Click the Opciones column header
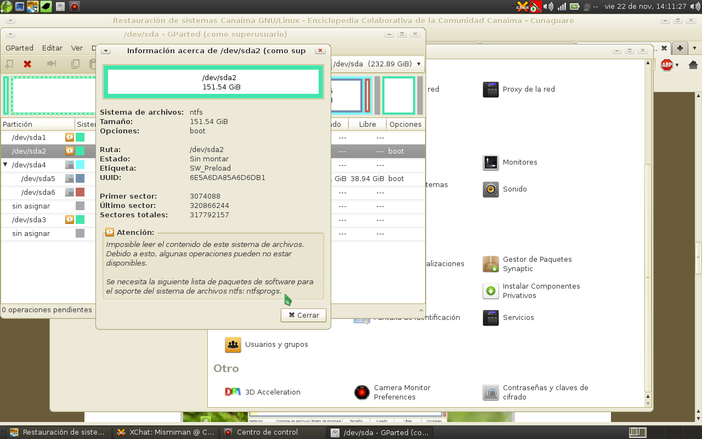The image size is (702, 439). click(405, 124)
